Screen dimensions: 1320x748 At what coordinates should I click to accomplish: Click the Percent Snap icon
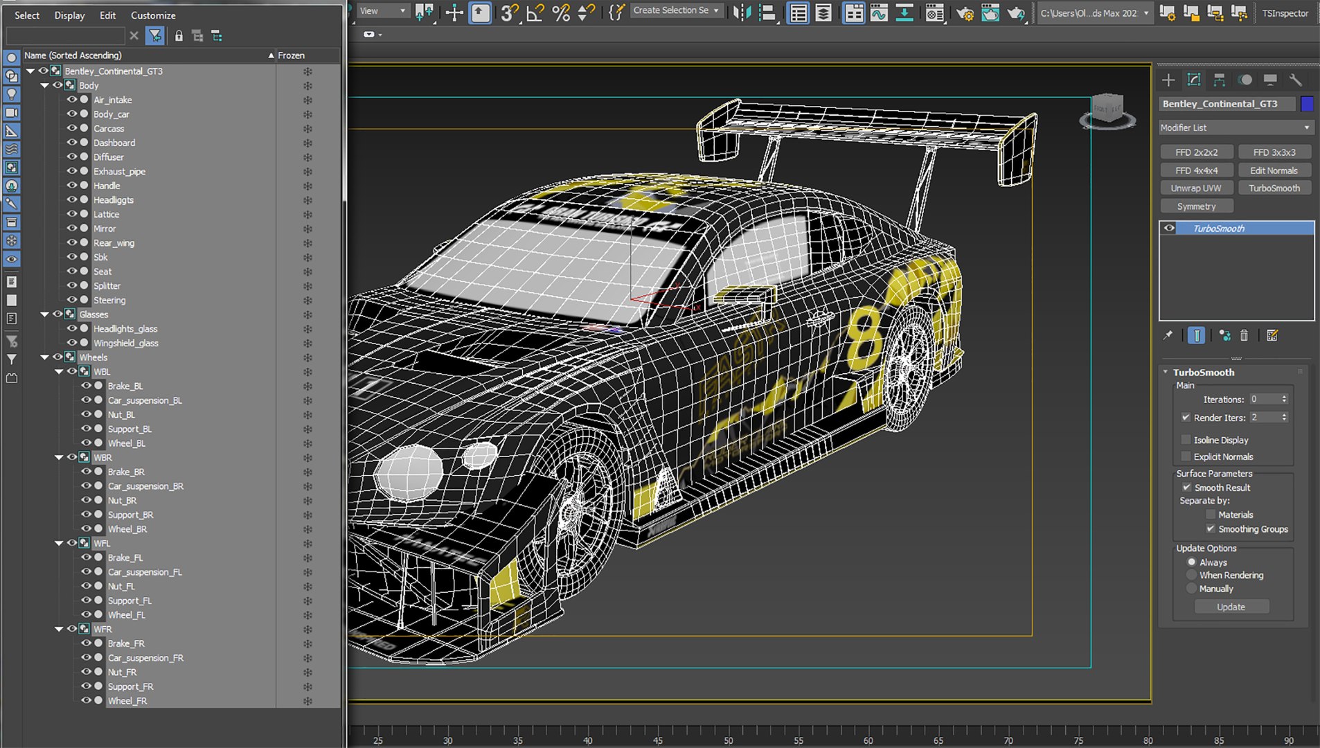[x=562, y=12]
